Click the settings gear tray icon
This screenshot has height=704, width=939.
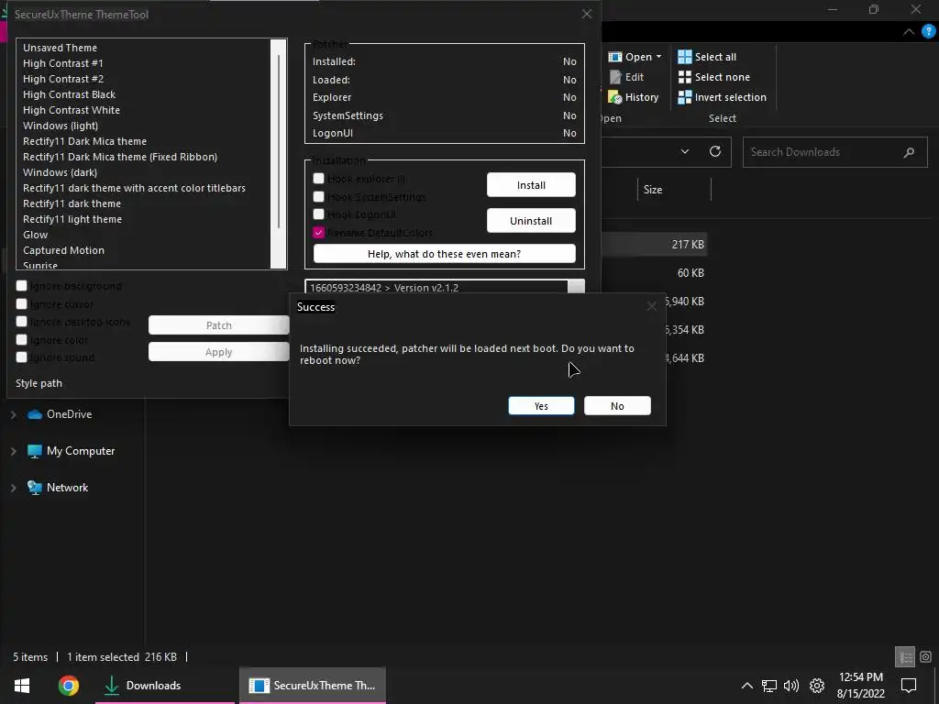coord(817,686)
